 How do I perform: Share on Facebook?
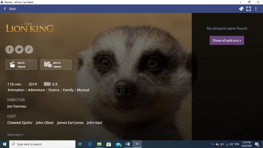tap(10, 50)
